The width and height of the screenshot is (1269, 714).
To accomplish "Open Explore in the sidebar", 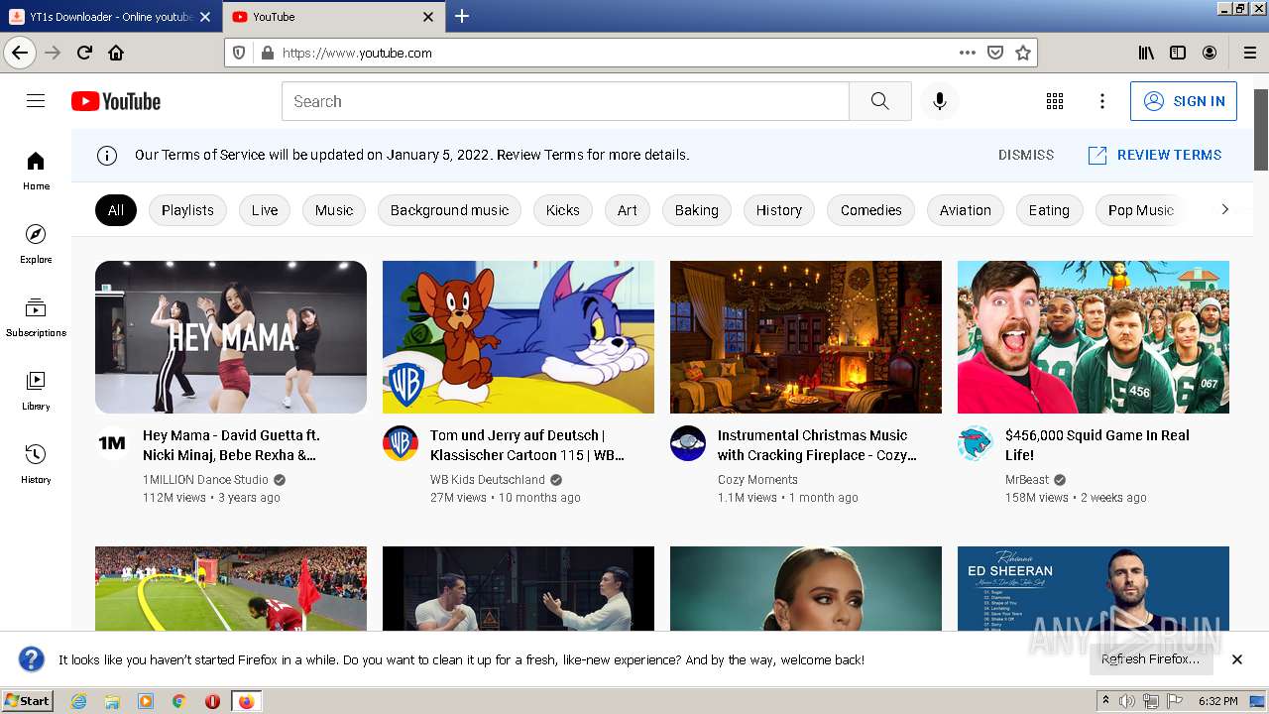I will pos(36,244).
